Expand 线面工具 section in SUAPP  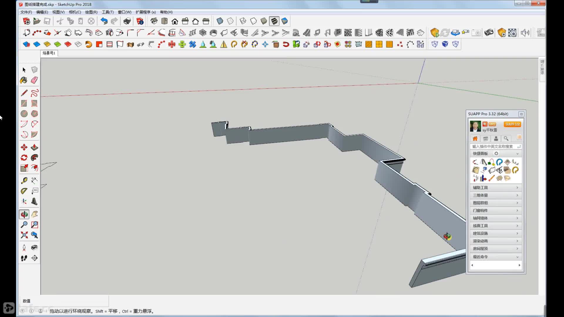(496, 226)
